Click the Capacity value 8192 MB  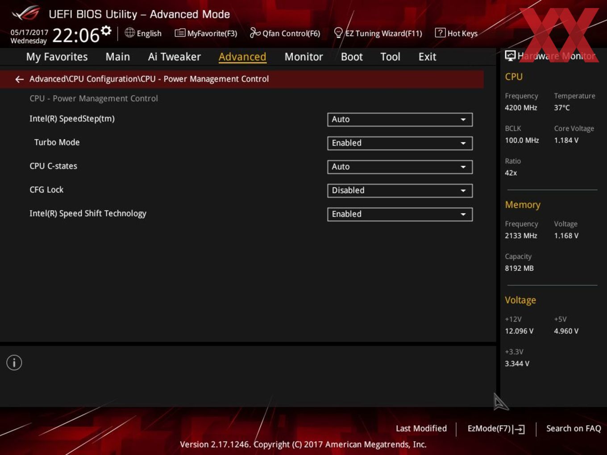519,268
